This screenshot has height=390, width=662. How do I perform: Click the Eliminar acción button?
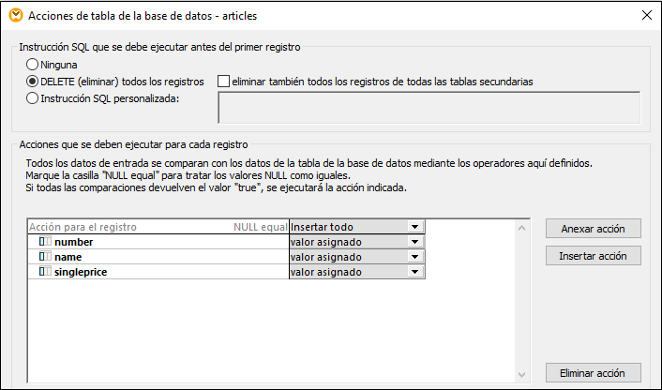pyautogui.click(x=593, y=373)
